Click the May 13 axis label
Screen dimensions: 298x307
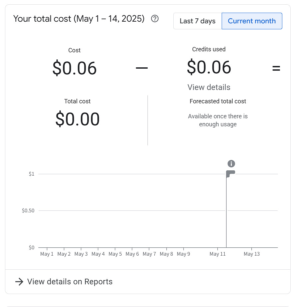click(251, 254)
